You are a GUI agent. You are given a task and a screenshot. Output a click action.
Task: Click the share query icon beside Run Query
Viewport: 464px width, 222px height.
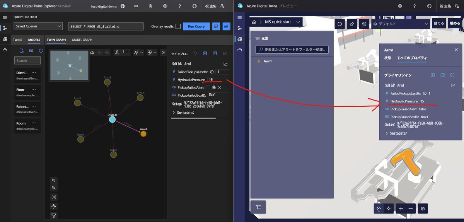[x=227, y=26]
